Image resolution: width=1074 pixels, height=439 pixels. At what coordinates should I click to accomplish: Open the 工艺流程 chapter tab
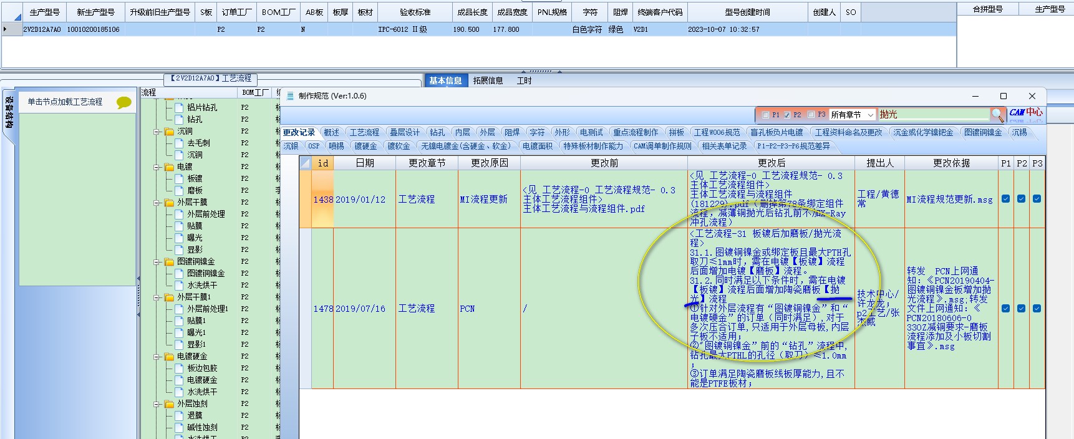tap(364, 132)
